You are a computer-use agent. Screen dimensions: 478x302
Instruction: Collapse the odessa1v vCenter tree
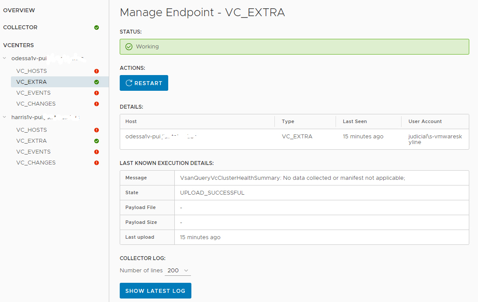point(4,58)
